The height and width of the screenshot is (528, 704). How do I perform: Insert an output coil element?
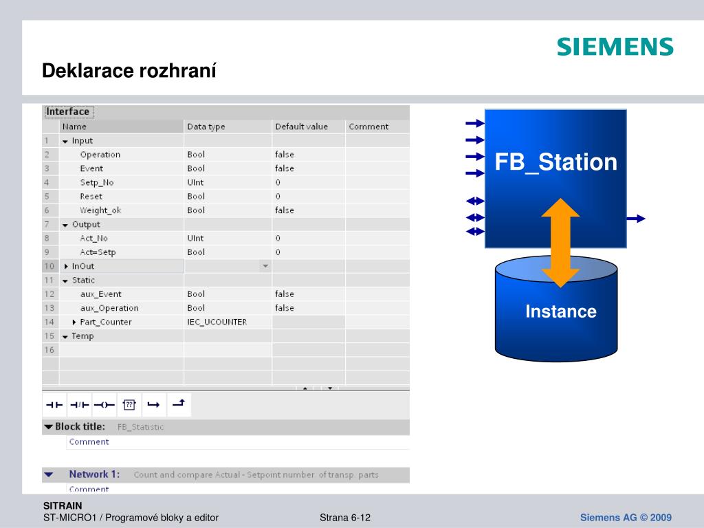pos(104,404)
